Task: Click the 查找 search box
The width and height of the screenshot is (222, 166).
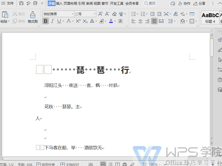Action: (x=150, y=3)
